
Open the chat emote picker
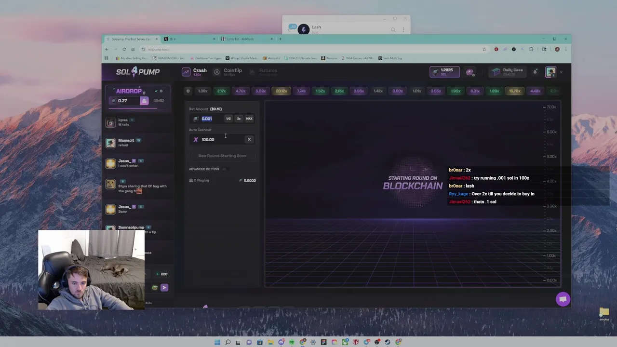(x=155, y=288)
